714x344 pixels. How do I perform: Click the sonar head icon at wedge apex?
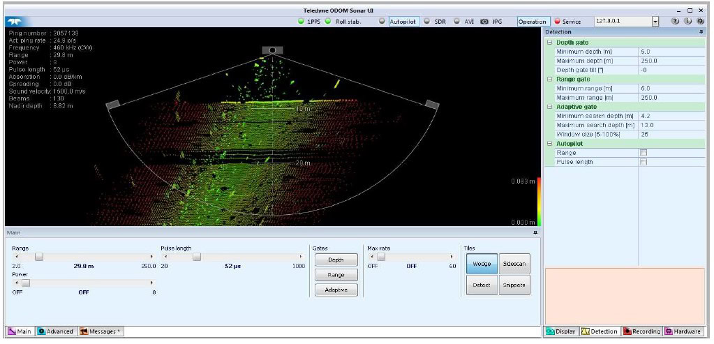tap(272, 50)
